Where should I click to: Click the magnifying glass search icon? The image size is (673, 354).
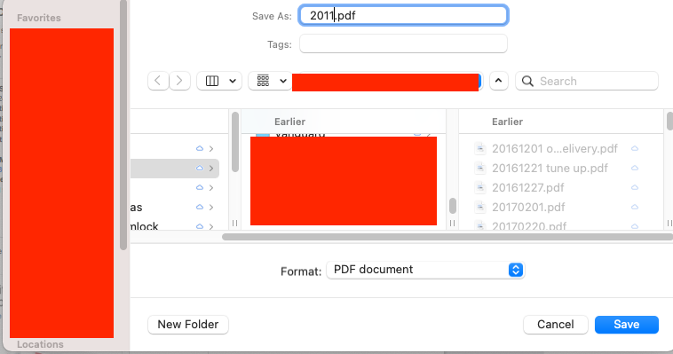(x=527, y=81)
